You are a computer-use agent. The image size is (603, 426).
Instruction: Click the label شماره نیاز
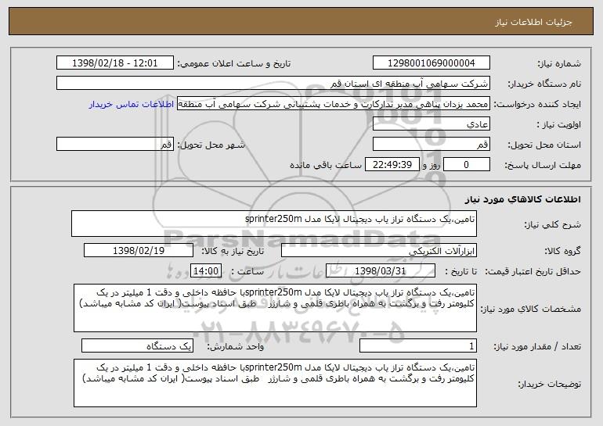click(559, 64)
